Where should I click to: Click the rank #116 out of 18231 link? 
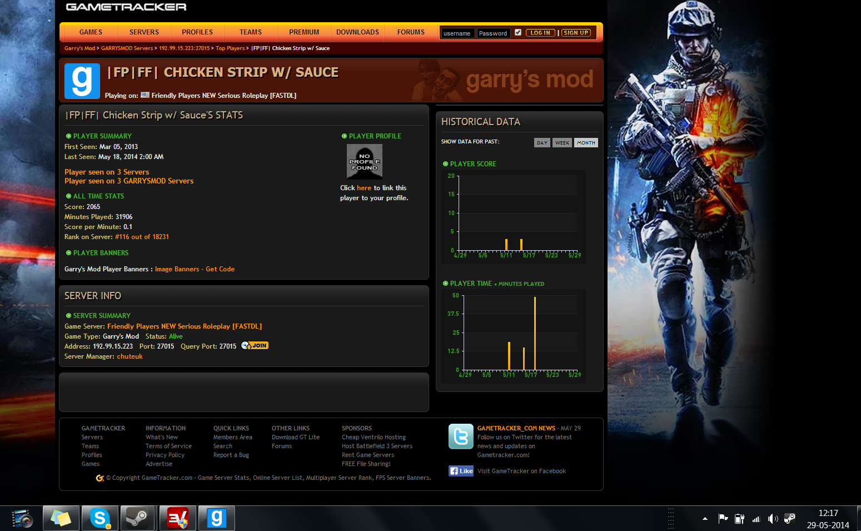tap(142, 237)
